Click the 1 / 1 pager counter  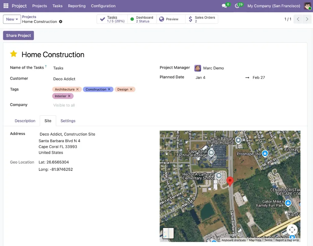[288, 19]
